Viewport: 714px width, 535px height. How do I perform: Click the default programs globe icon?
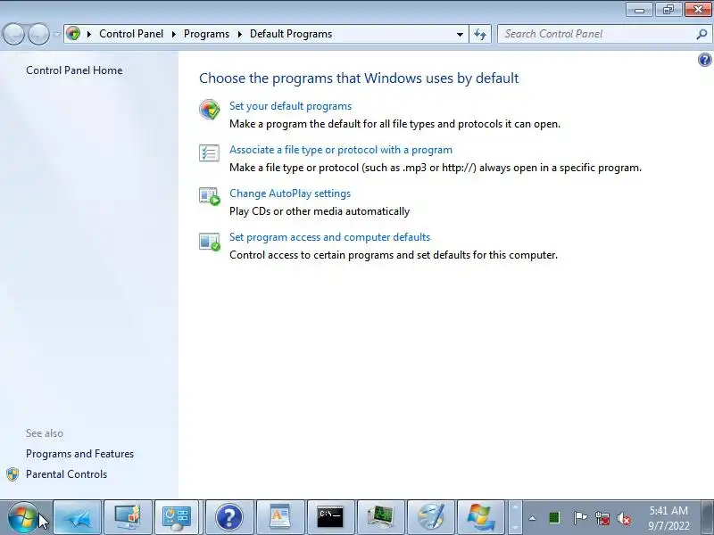click(x=210, y=109)
